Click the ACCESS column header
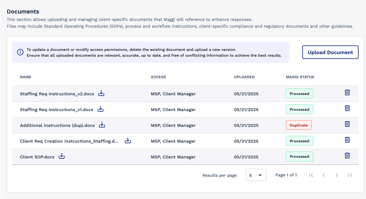The height and width of the screenshot is (199, 366). [158, 77]
